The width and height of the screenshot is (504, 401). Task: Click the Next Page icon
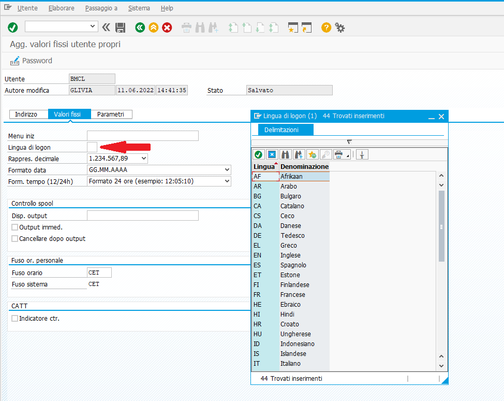tap(260, 27)
